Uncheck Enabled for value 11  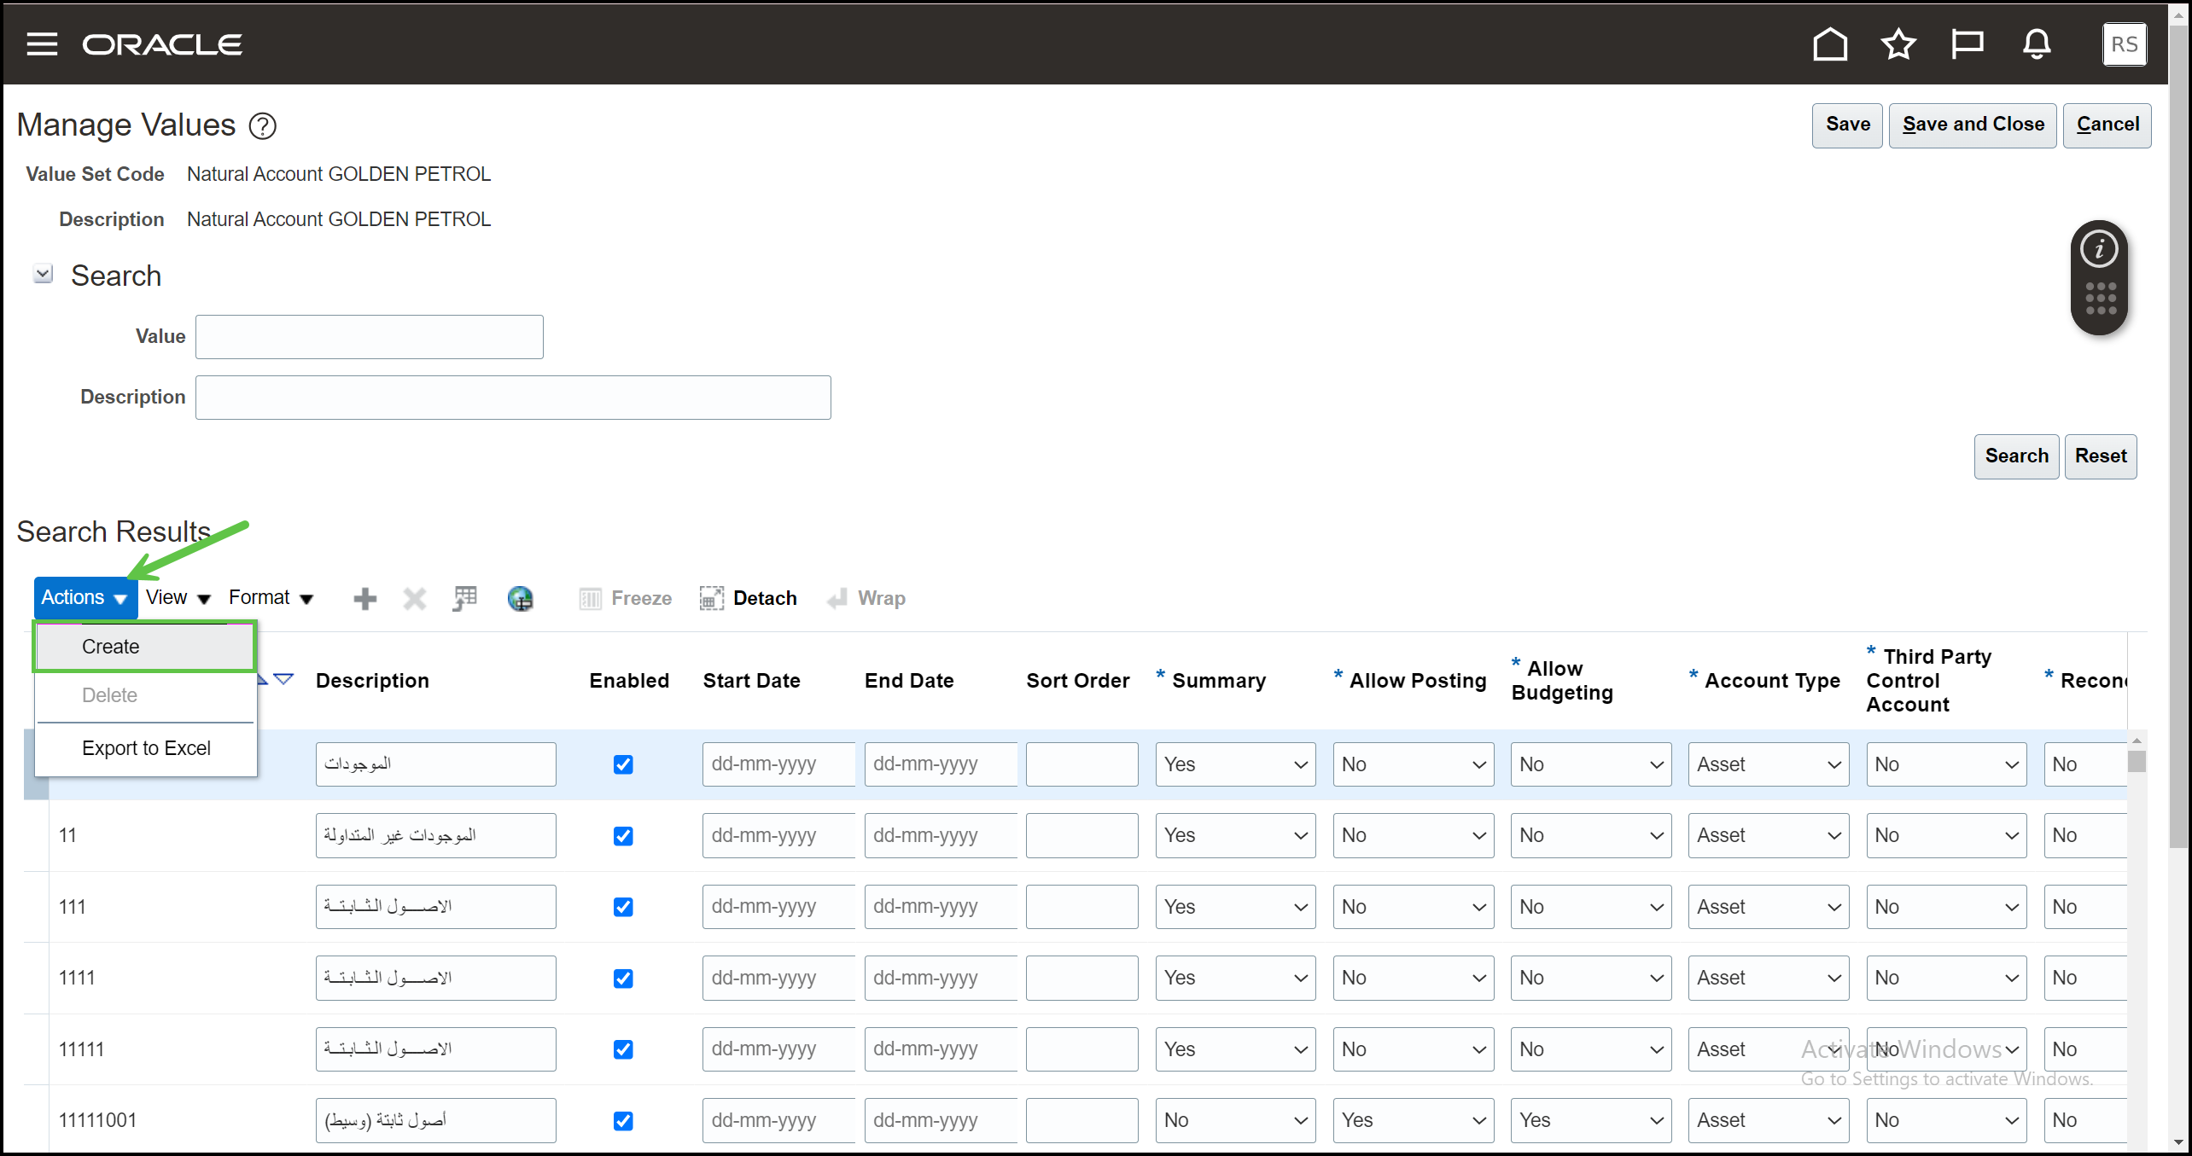(623, 836)
